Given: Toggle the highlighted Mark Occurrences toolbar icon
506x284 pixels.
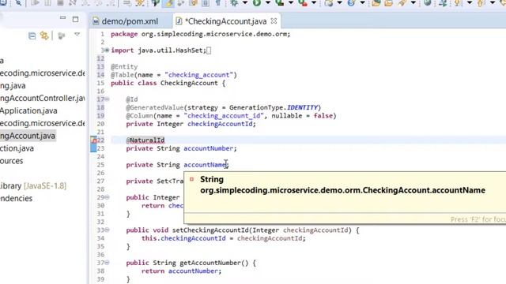Looking at the screenshot, I should point(168,3).
